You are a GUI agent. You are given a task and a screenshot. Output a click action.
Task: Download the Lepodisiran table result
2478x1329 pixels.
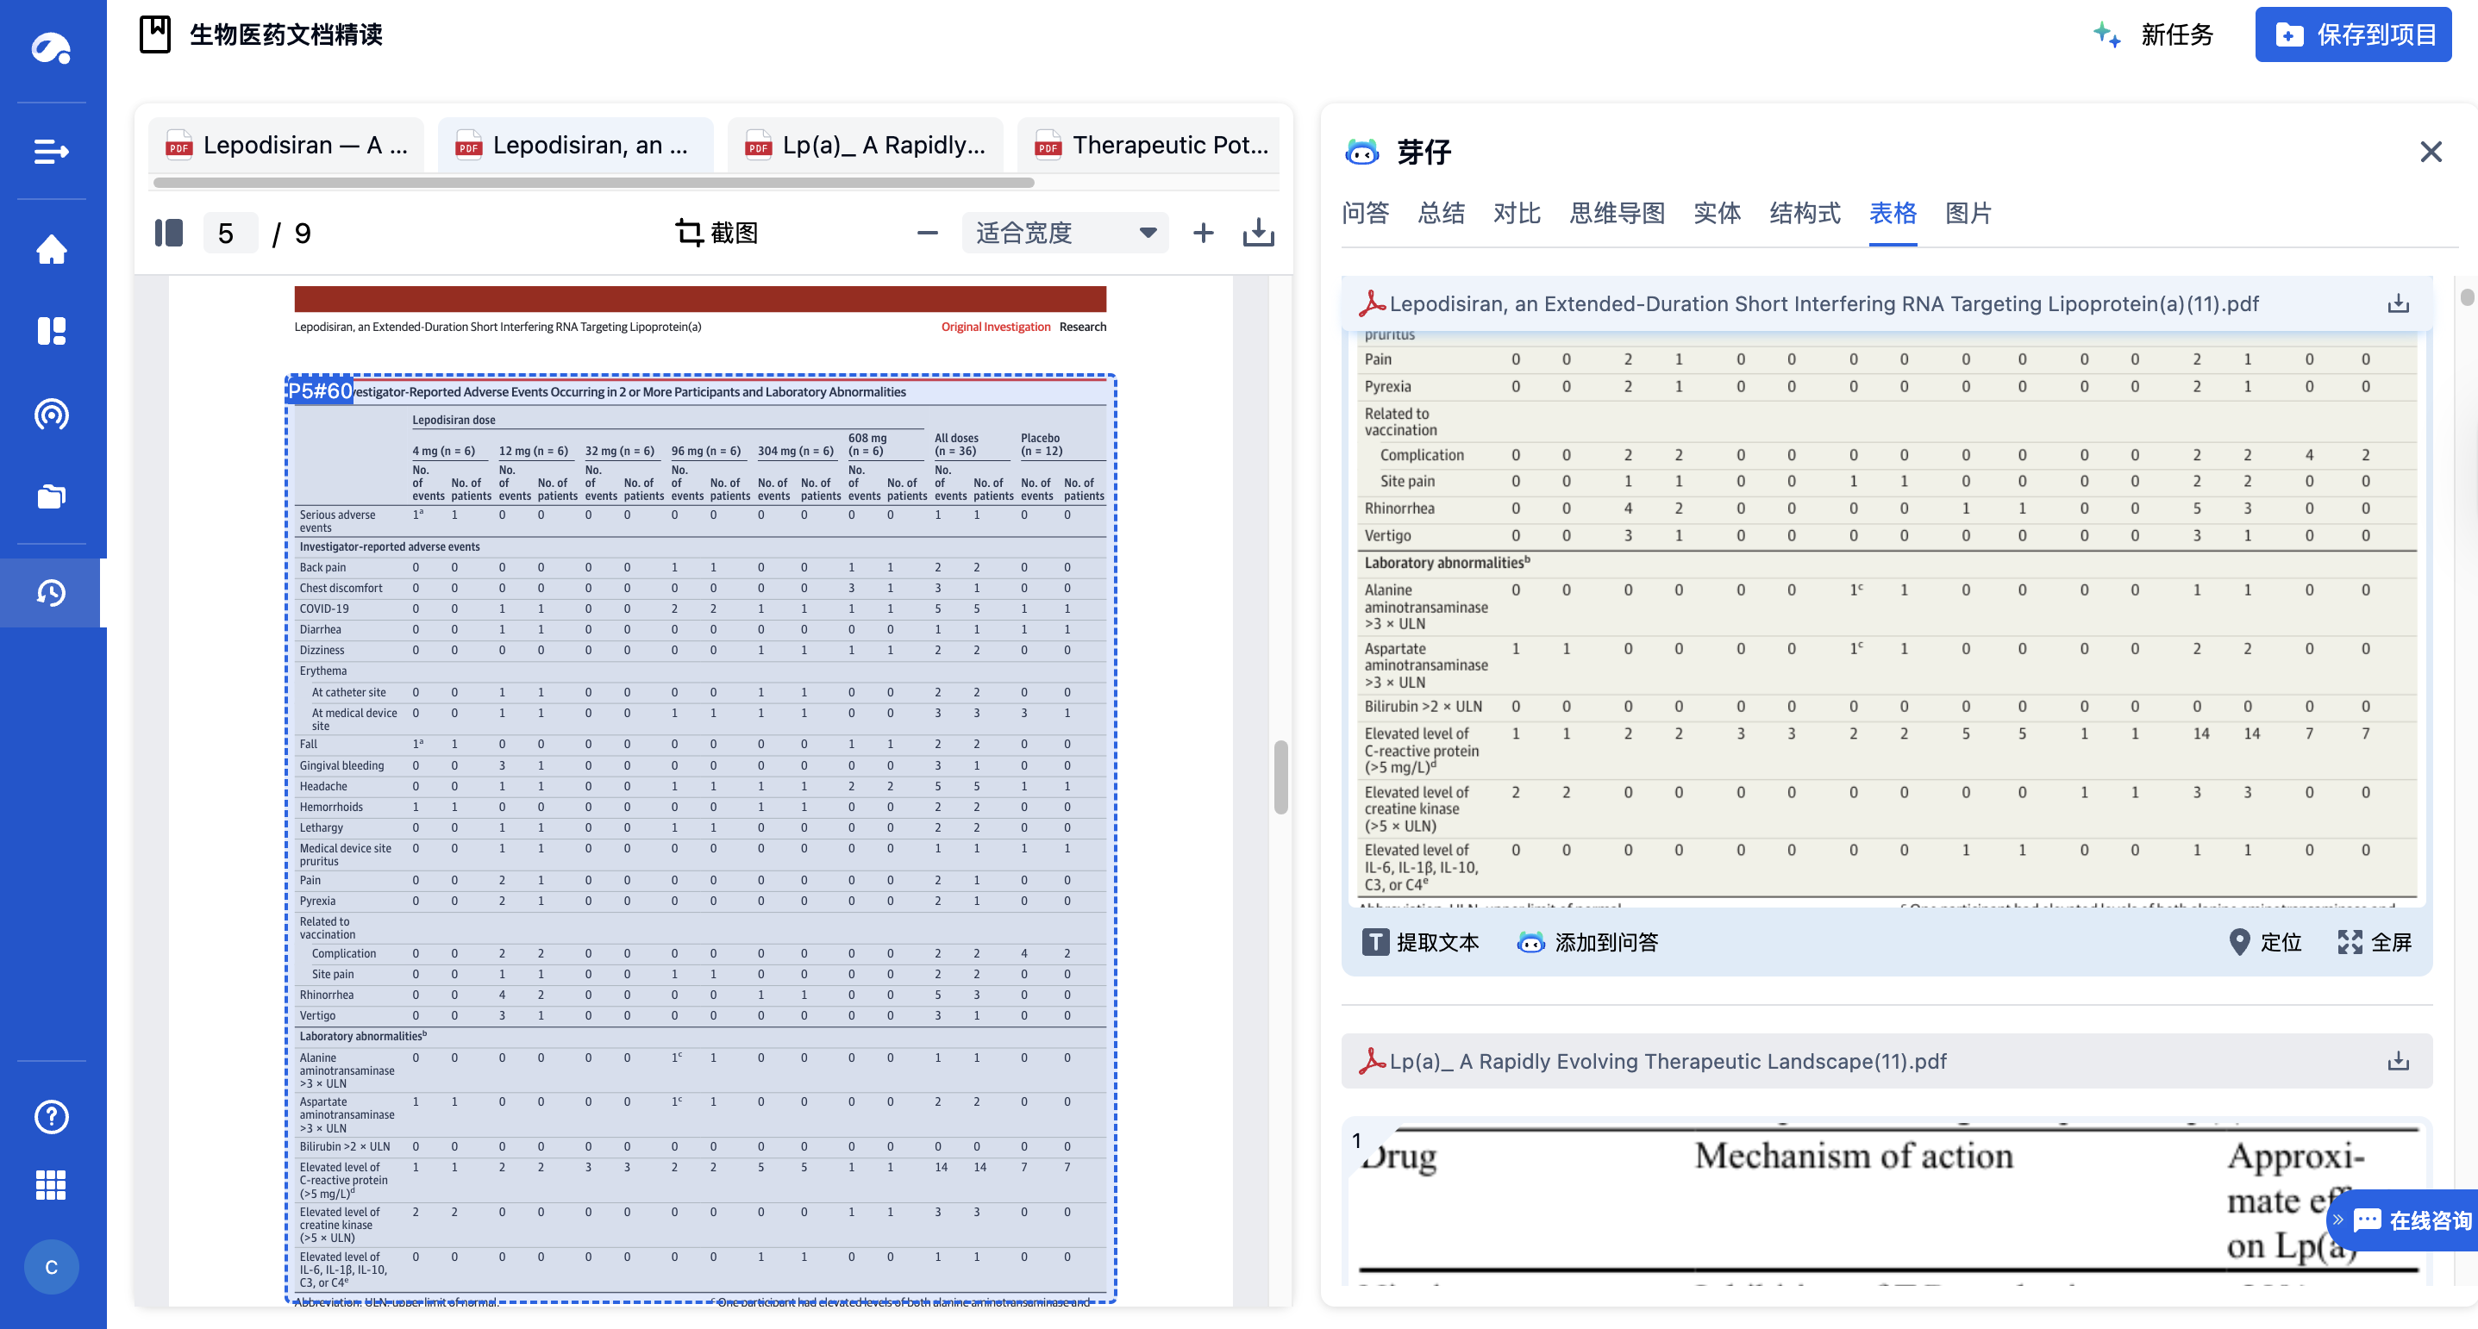pyautogui.click(x=2397, y=304)
